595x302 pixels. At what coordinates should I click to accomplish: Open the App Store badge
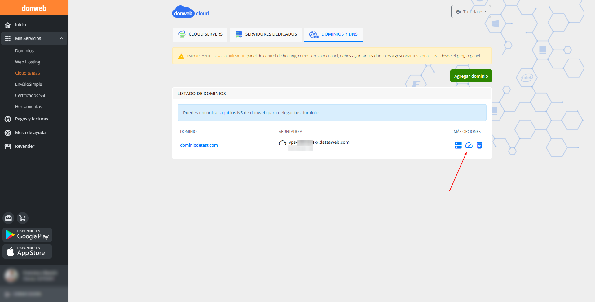(27, 252)
